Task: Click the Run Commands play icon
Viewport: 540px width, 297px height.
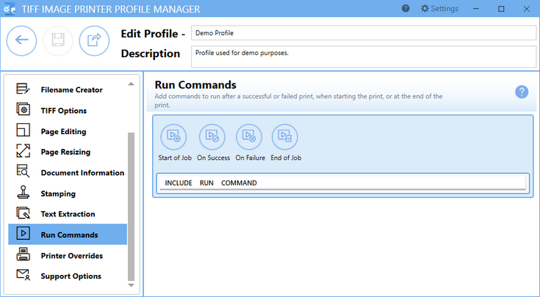Action: [x=23, y=233]
